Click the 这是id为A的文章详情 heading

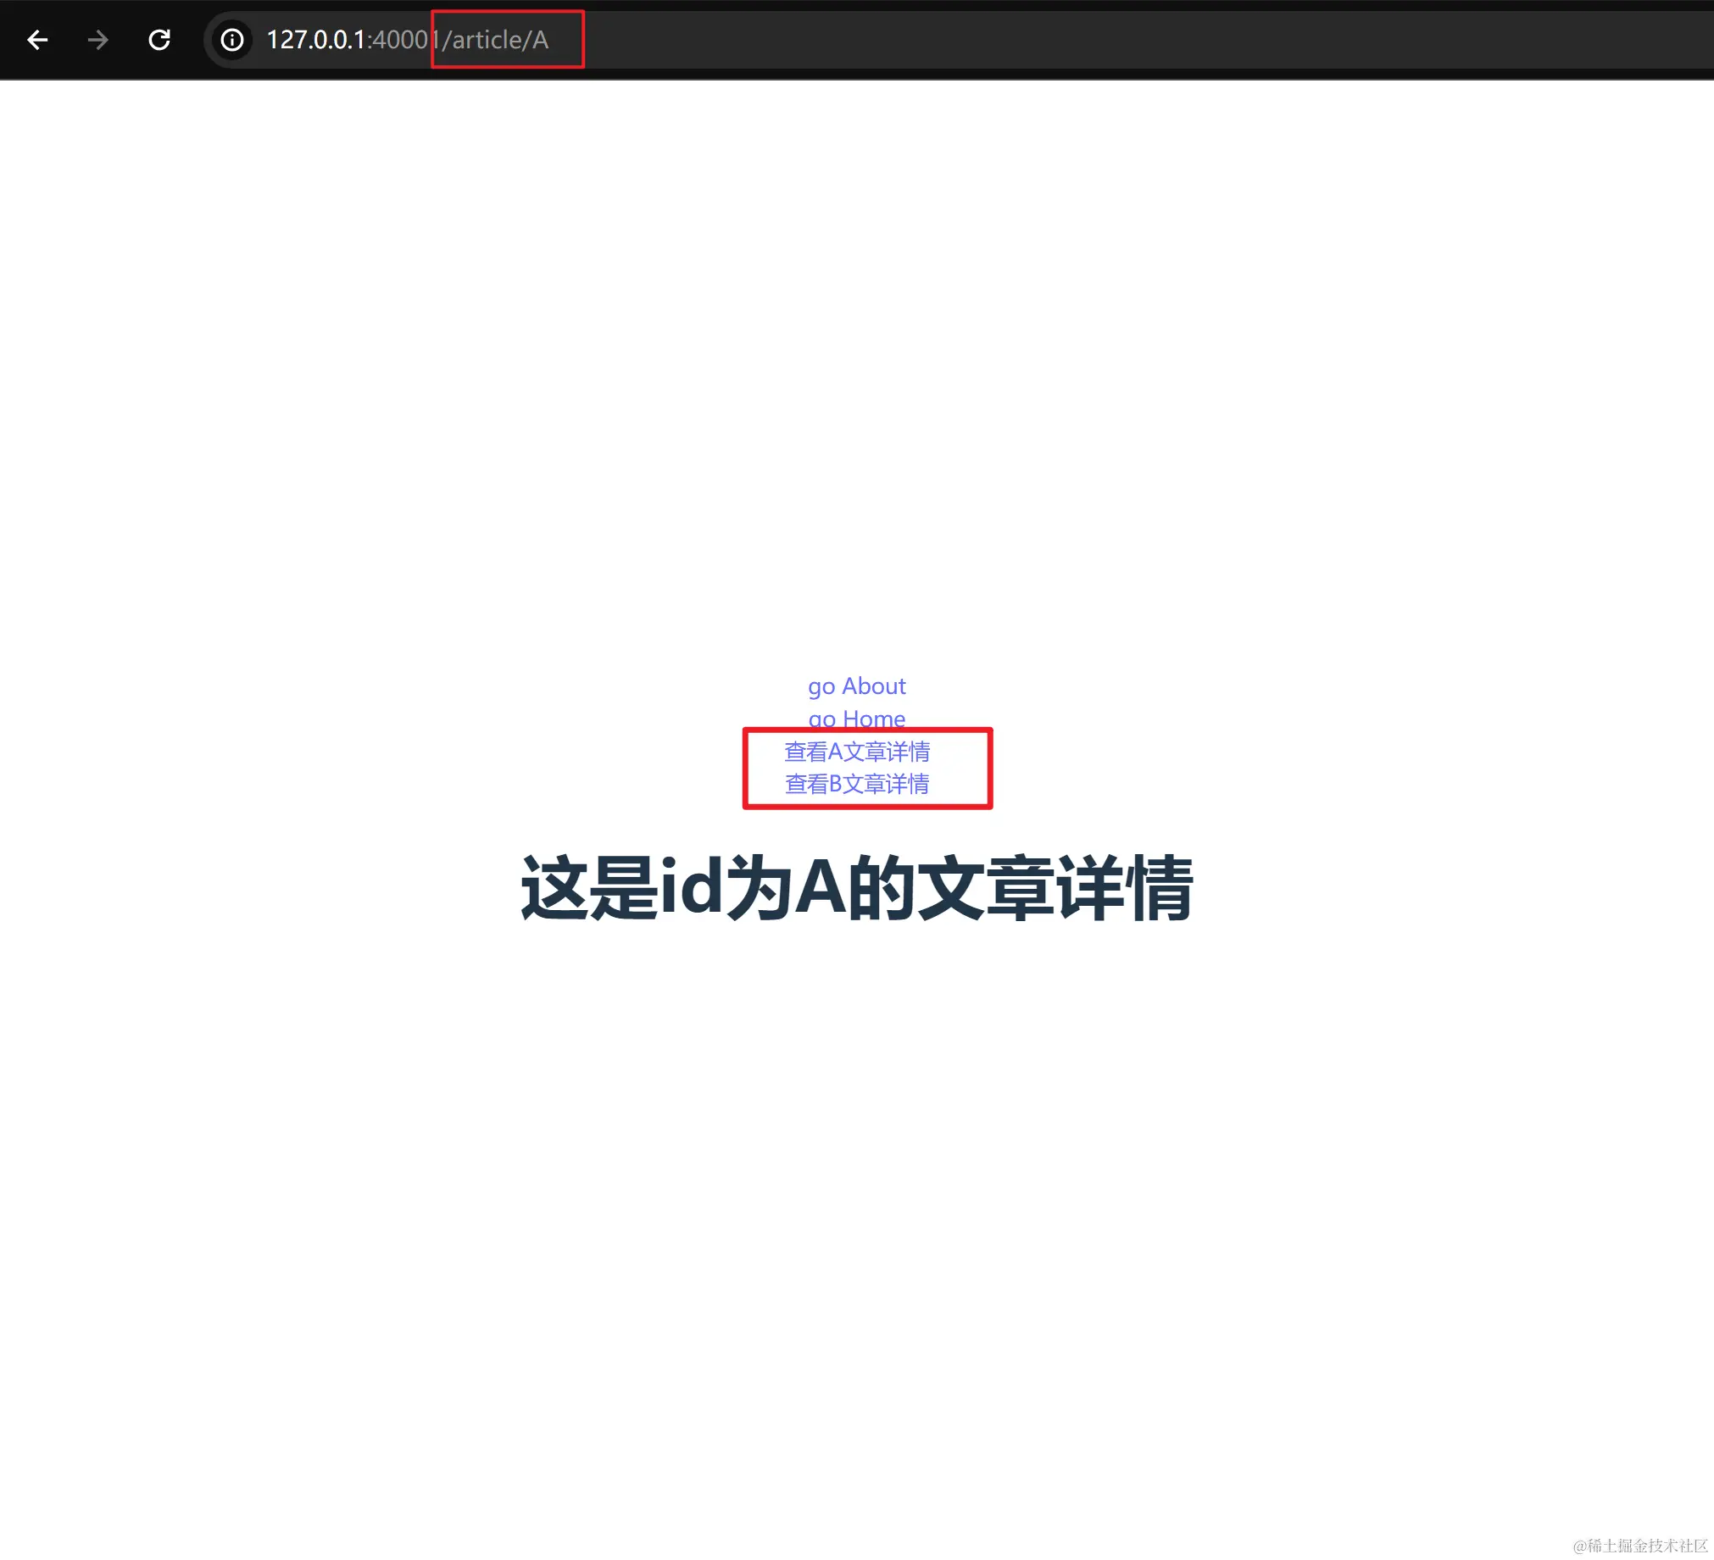coord(856,888)
